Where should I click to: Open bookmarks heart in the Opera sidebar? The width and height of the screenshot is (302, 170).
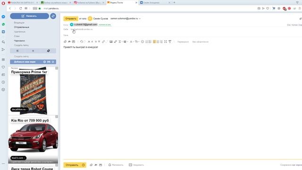(x=3, y=67)
